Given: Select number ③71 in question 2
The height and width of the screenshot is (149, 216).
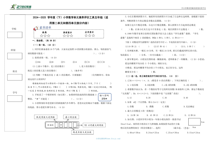Looking at the screenshot, I should (63, 62).
